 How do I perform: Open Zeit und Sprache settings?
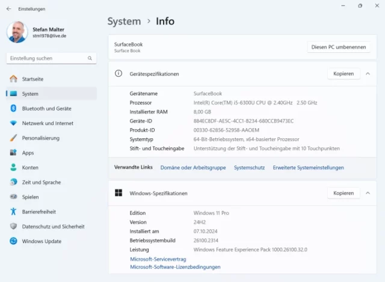[52, 182]
